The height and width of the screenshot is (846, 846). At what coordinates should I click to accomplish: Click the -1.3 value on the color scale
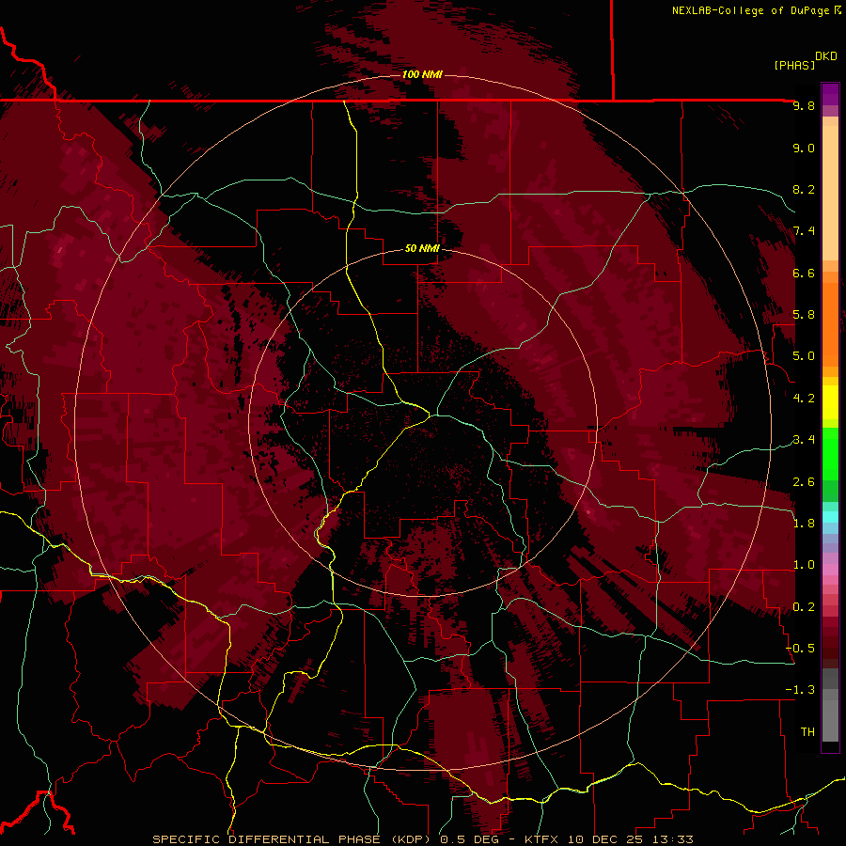(x=800, y=690)
